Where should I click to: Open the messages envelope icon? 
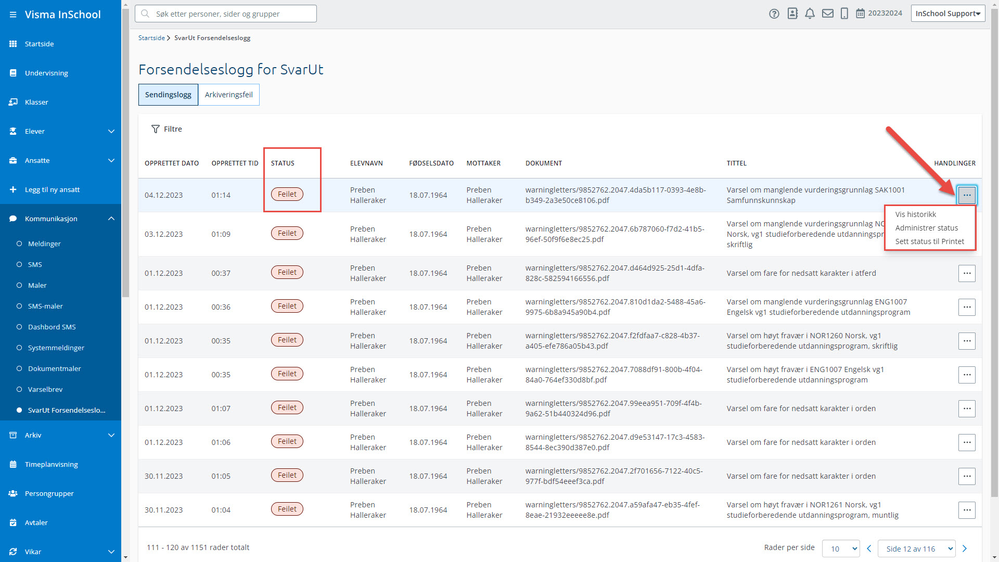pos(827,14)
